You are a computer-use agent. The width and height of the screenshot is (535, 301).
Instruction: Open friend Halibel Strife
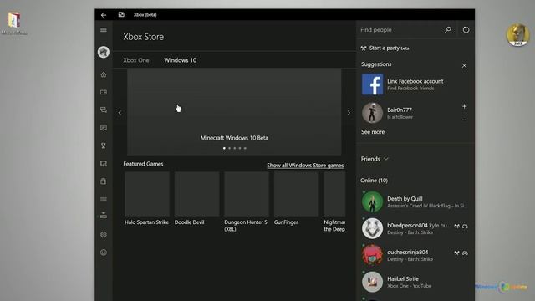[415, 282]
